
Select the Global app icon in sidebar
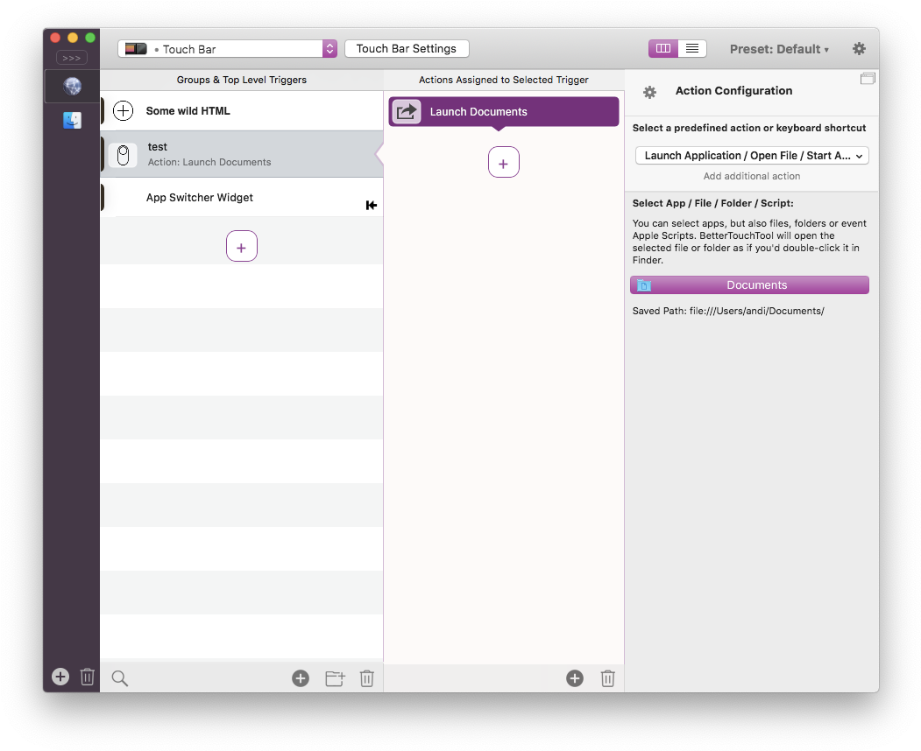point(72,87)
